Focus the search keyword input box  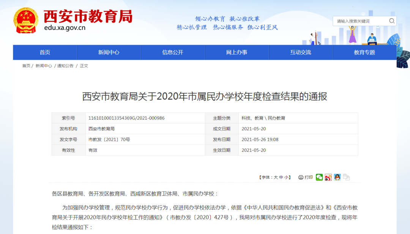pyautogui.click(x=360, y=21)
